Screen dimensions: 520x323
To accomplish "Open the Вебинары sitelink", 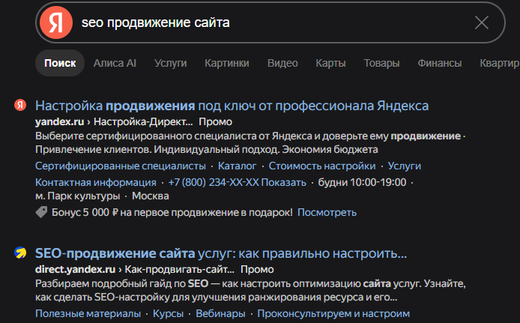I will coord(220,314).
